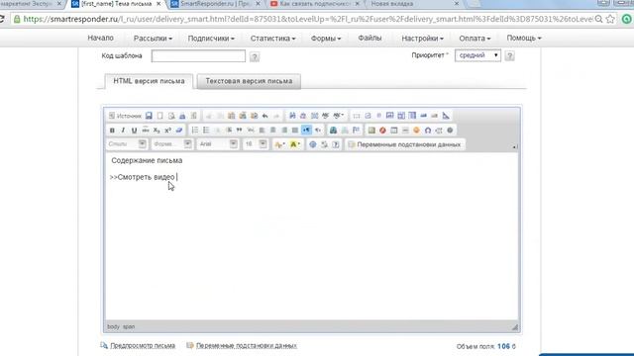Open the Помощь menu
The image size is (634, 356).
524,38
